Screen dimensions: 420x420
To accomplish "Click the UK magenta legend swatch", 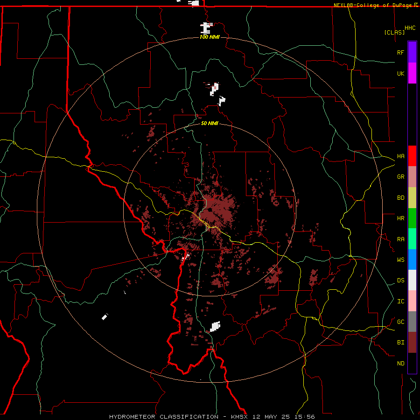I will tap(412, 73).
